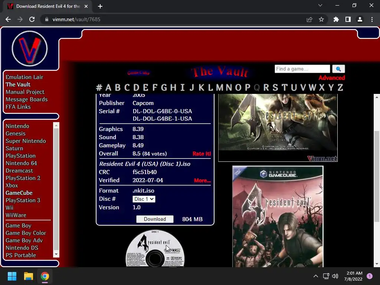
Task: Open the Chrome three-dot menu
Action: (x=372, y=19)
